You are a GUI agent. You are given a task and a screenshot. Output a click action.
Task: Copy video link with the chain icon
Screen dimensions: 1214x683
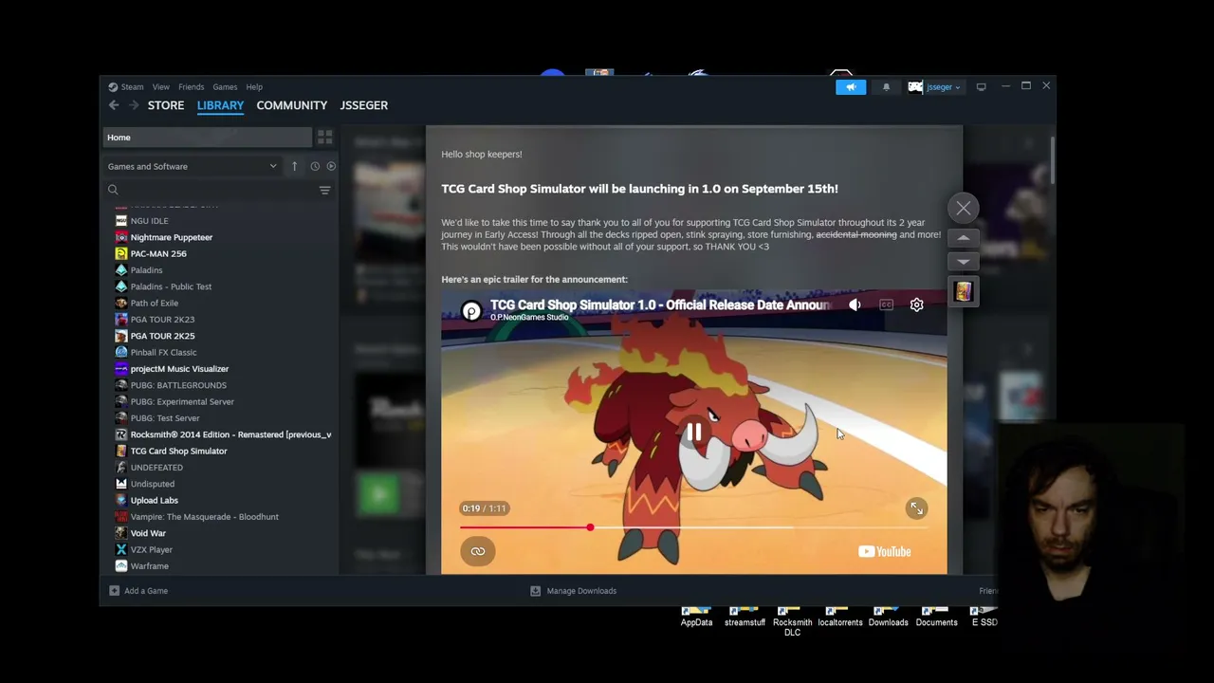478,551
